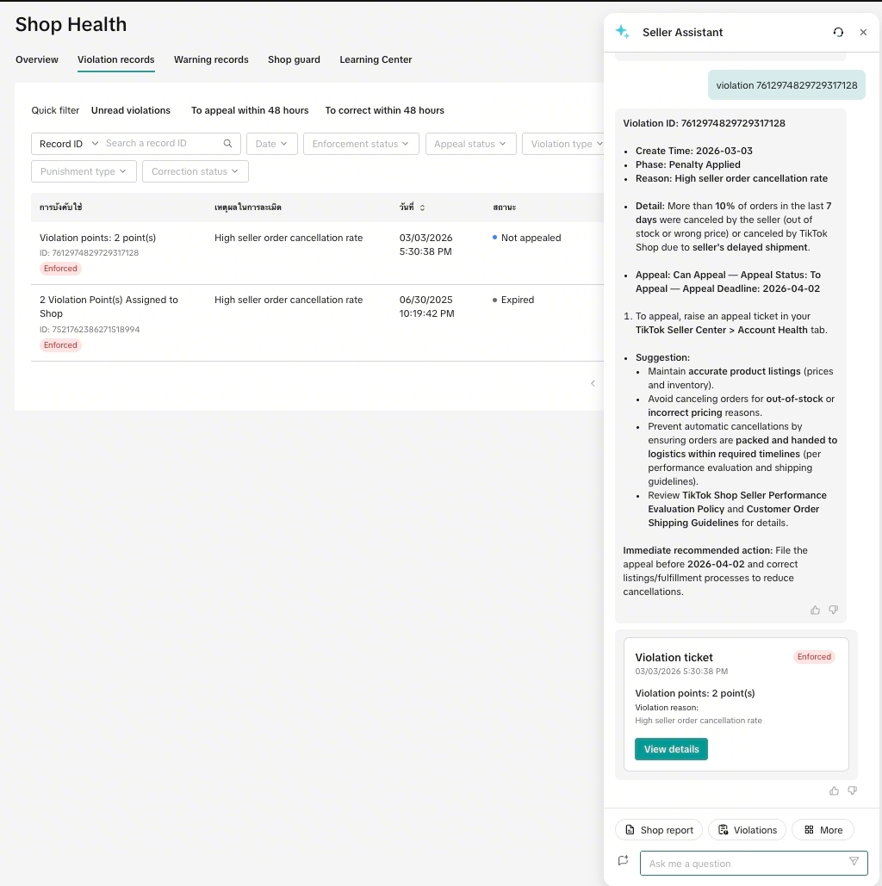The image size is (882, 886).
Task: Click the Expired status
Action: pos(512,300)
